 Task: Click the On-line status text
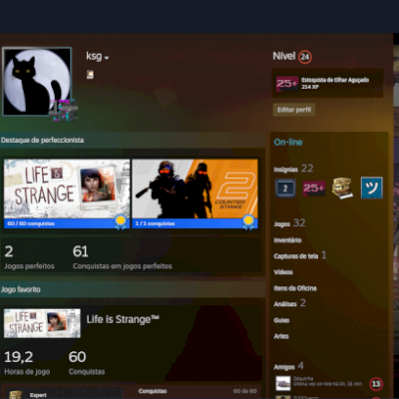pyautogui.click(x=288, y=143)
